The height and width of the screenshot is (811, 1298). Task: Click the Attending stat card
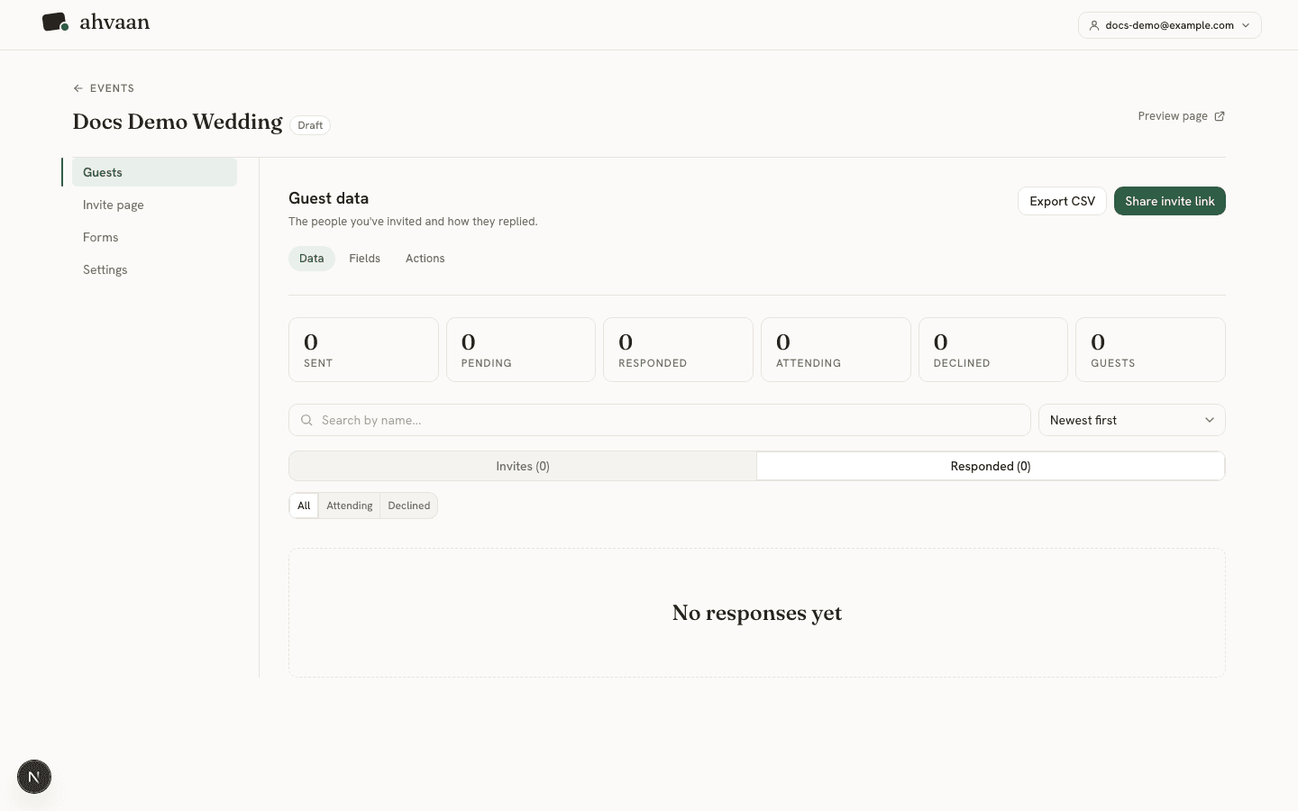836,350
